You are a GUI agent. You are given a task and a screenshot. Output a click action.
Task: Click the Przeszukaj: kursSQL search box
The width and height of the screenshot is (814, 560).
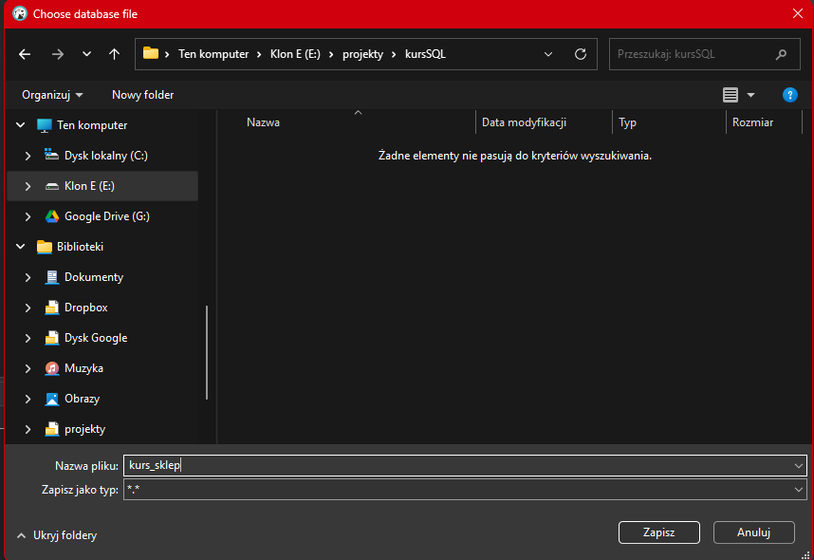(x=693, y=54)
